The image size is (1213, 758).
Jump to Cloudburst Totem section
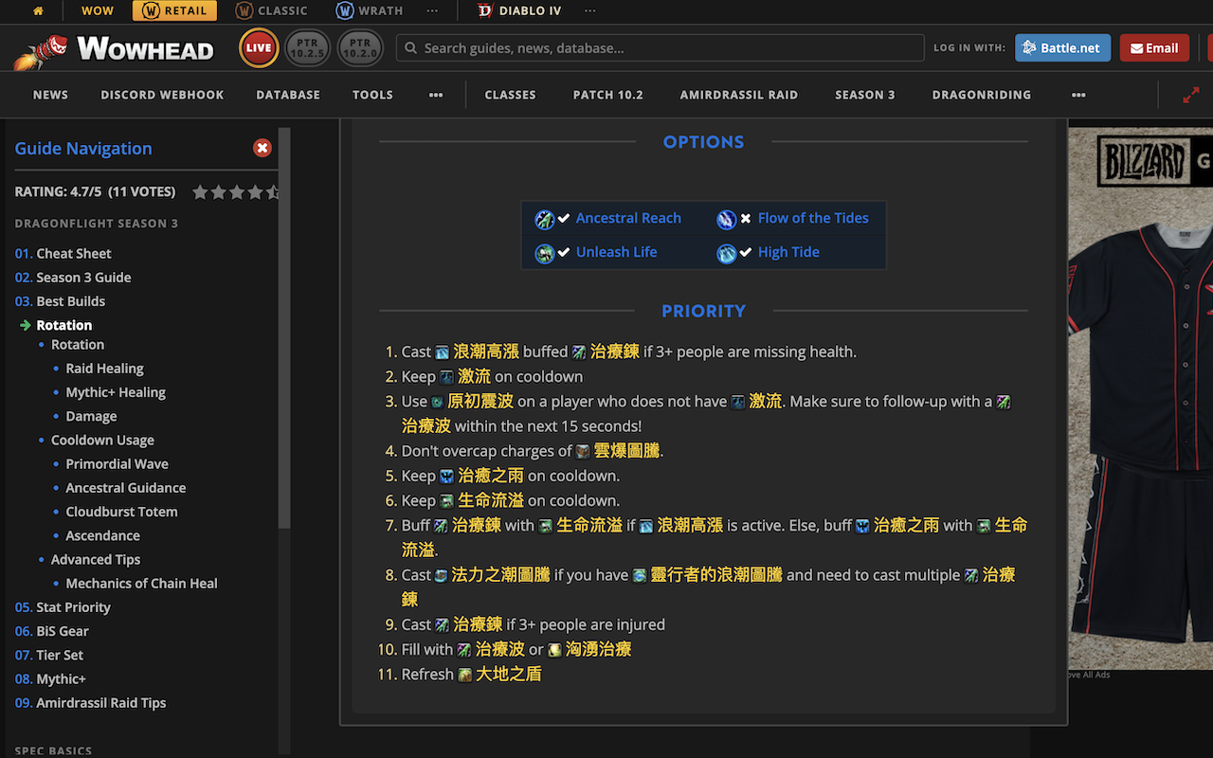click(121, 511)
